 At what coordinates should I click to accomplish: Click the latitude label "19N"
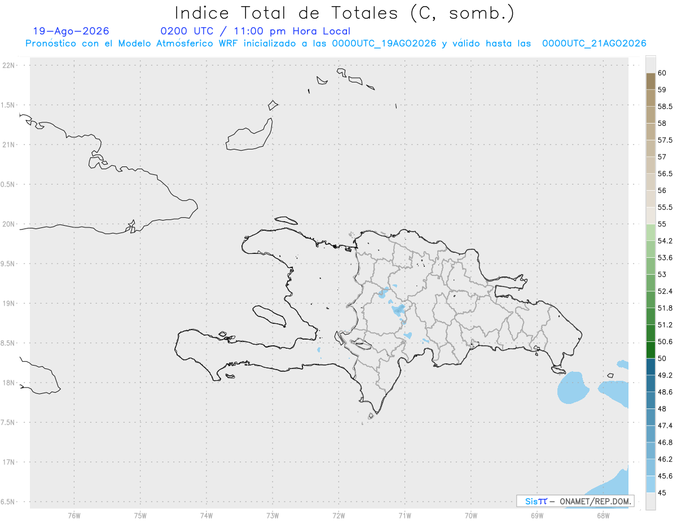coord(8,303)
